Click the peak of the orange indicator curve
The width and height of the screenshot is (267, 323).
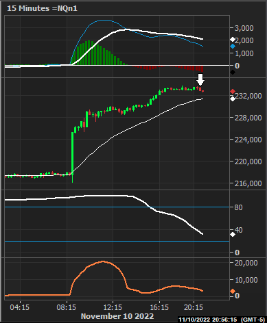click(x=103, y=261)
